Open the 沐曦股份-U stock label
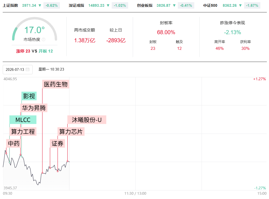The height and width of the screenshot is (199, 269). coord(87,120)
